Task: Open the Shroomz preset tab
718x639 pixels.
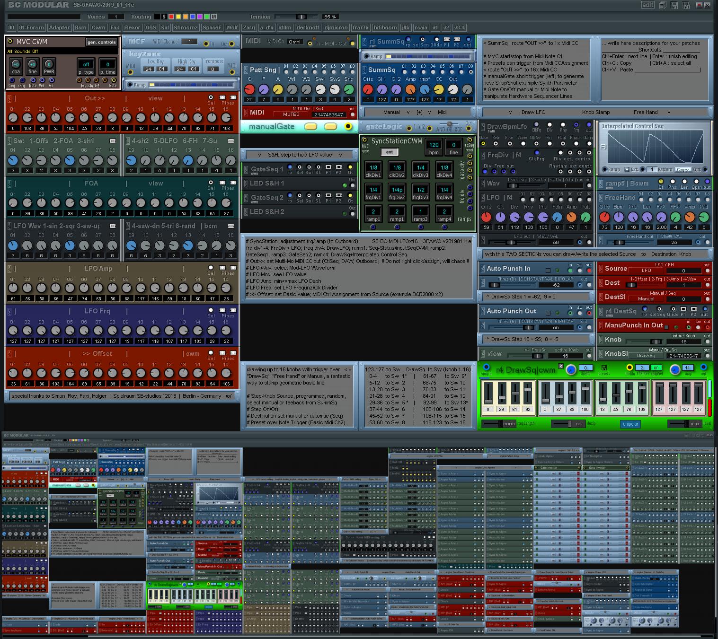Action: (186, 27)
